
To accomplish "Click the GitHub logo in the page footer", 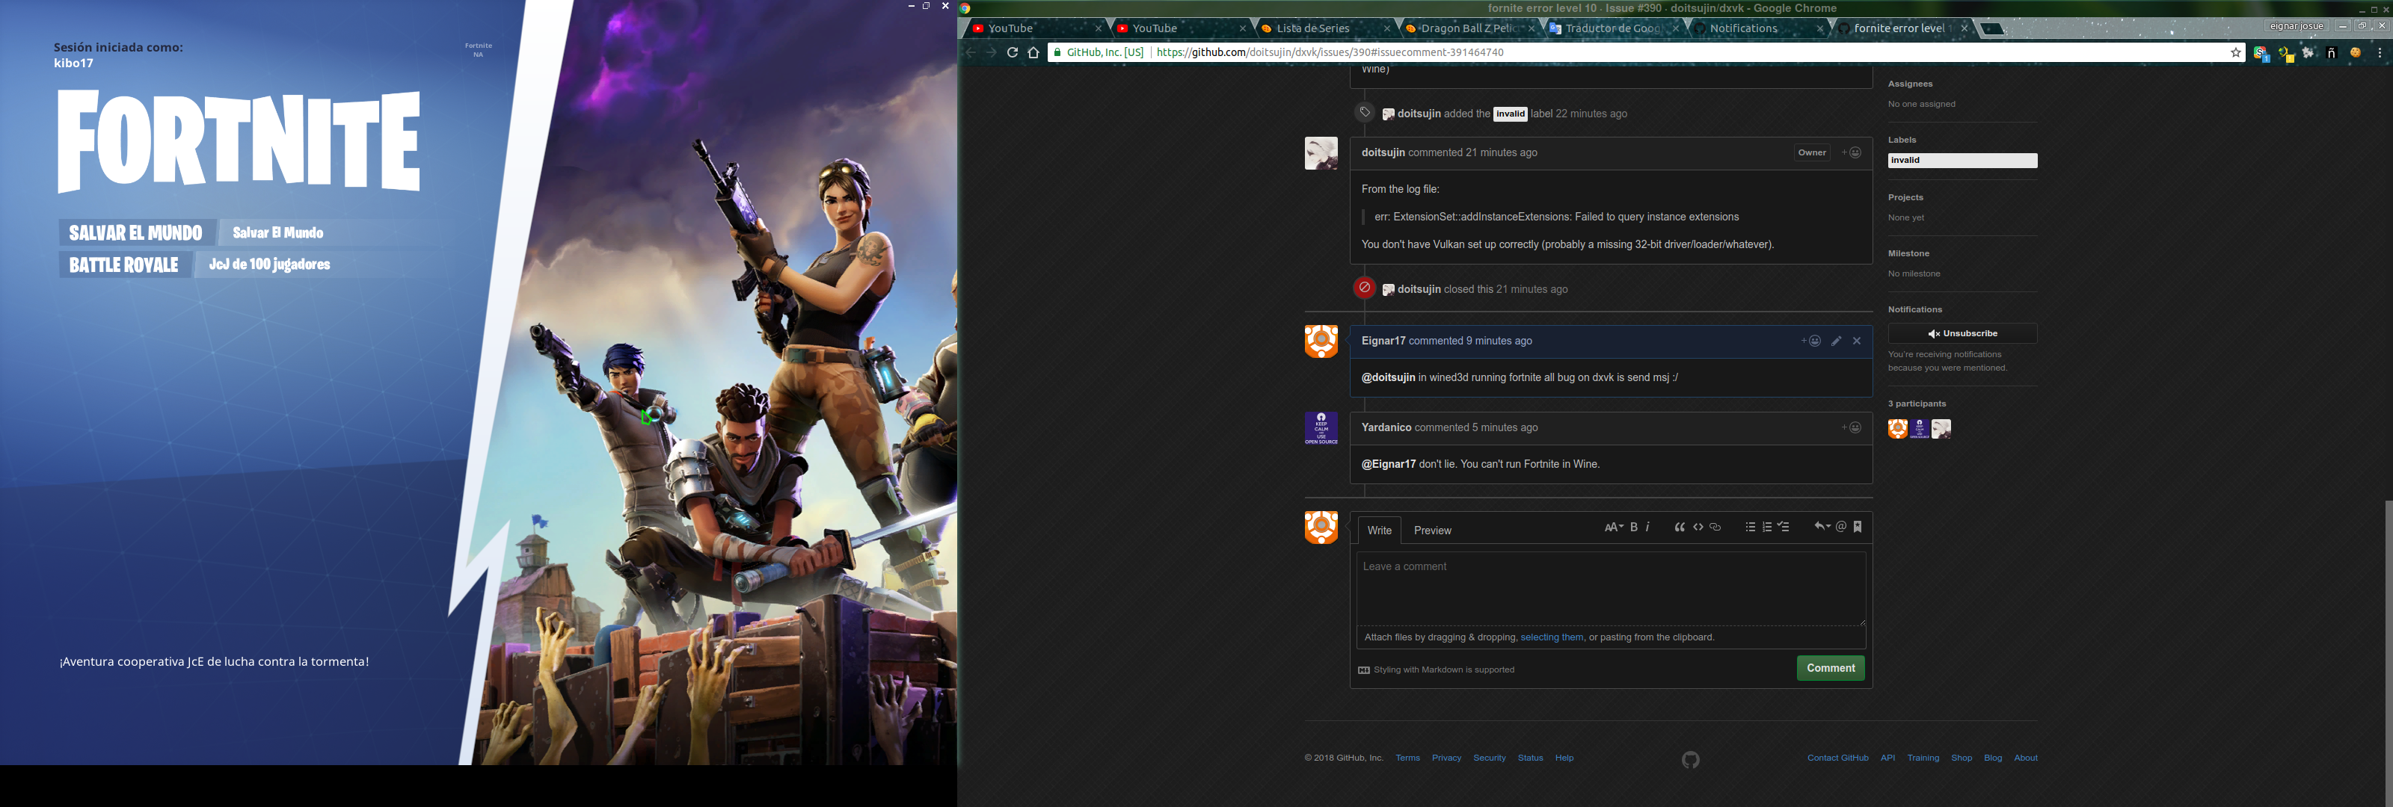I will (x=1691, y=760).
